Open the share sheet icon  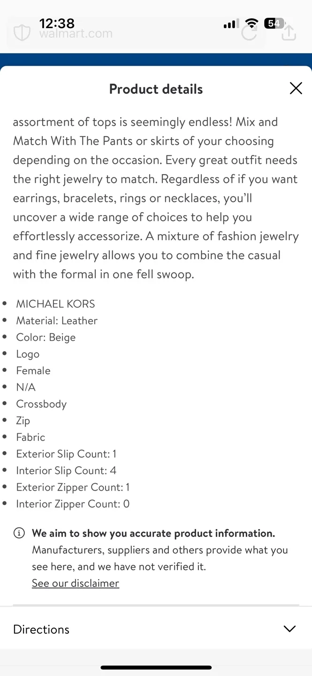point(289,33)
